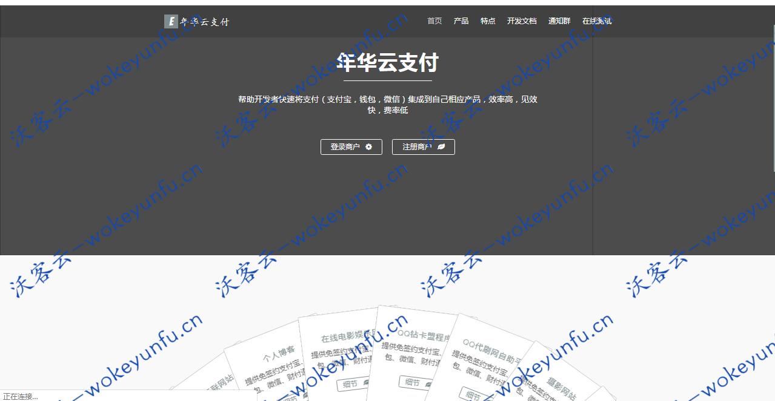Click the 正在连接 status bar text
Image resolution: width=775 pixels, height=401 pixels.
click(21, 396)
